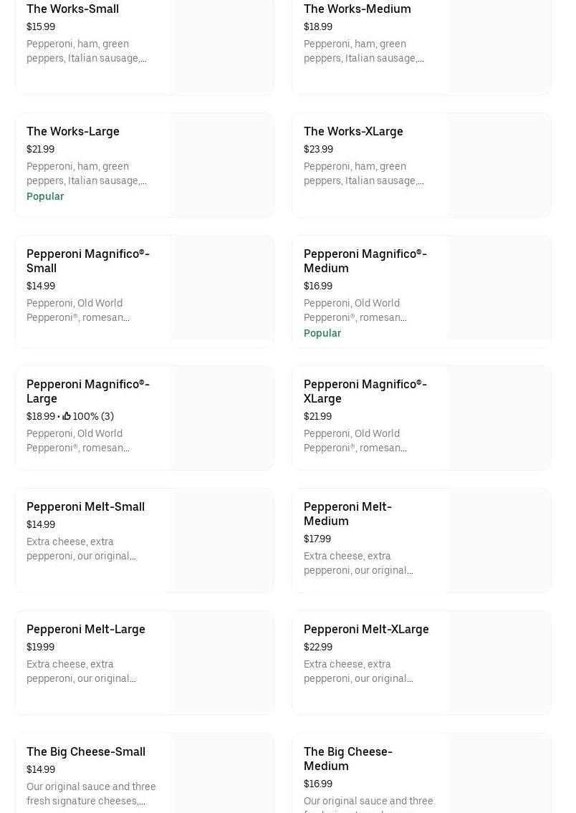Click the image thumbnail for The Works-Large
The image size is (576, 813).
222,165
